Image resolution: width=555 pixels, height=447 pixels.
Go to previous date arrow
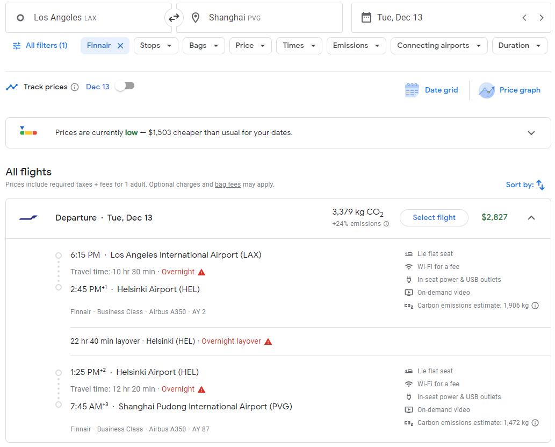(524, 18)
